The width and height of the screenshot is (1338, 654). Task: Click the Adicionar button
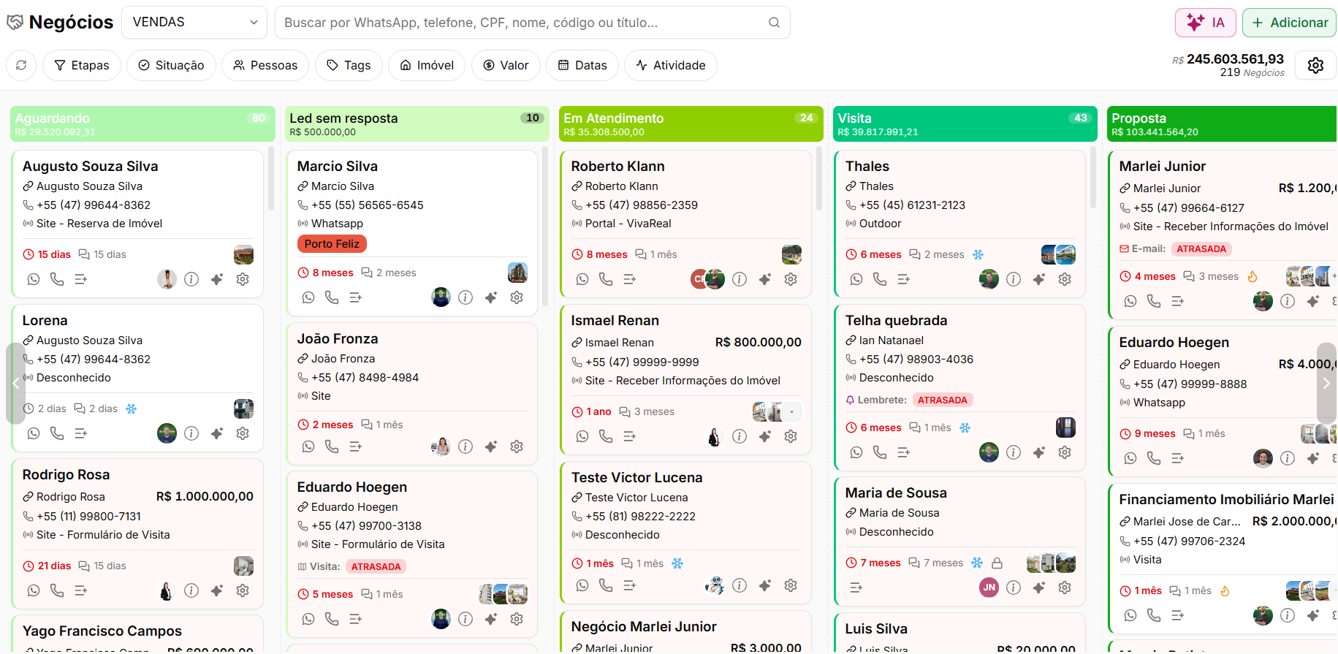point(1289,23)
